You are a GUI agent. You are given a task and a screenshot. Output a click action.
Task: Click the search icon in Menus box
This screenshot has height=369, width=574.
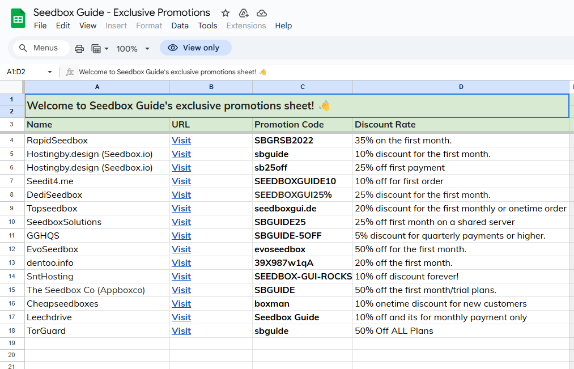tap(23, 48)
